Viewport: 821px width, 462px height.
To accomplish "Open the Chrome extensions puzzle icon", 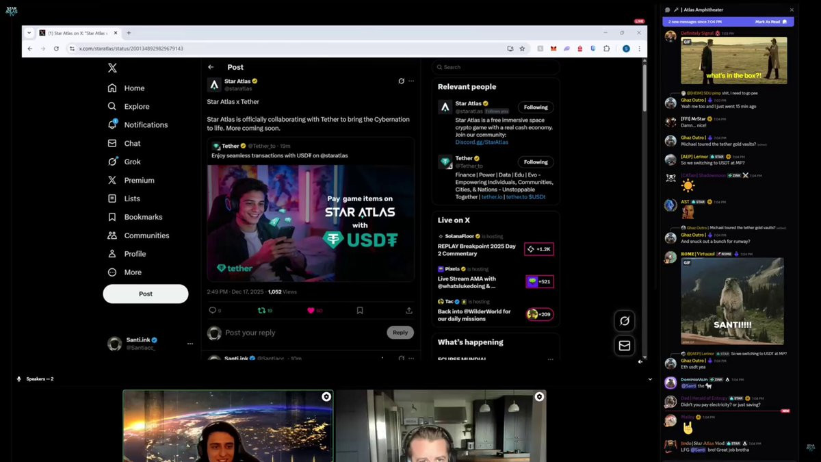I will [606, 49].
